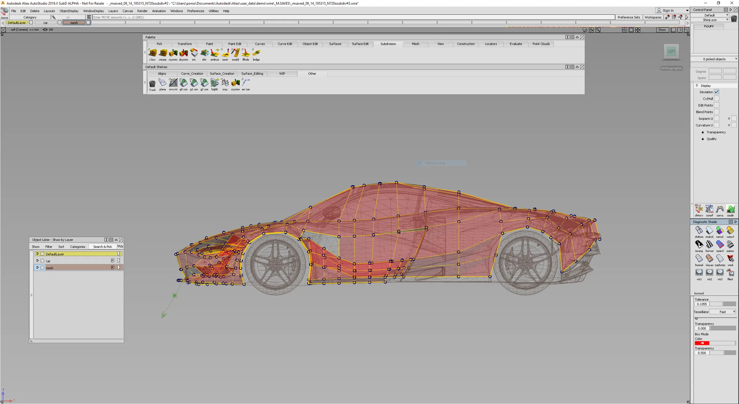This screenshot has height=404, width=739.
Task: Adjust the Tolerance slider
Action: [x=723, y=304]
